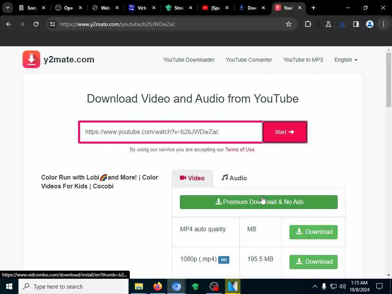Open the green Streamlabs taskbar icon
The width and height of the screenshot is (392, 294).
point(195,286)
